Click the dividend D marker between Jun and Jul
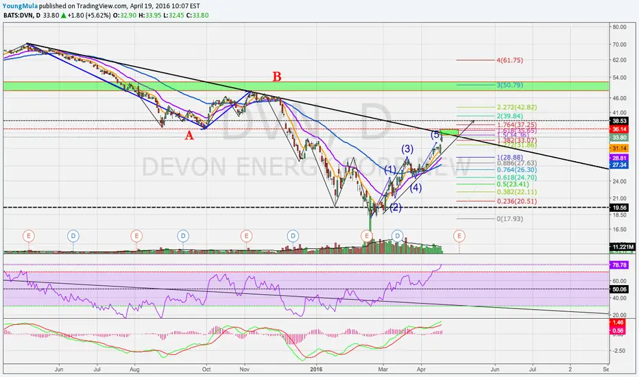 73,236
